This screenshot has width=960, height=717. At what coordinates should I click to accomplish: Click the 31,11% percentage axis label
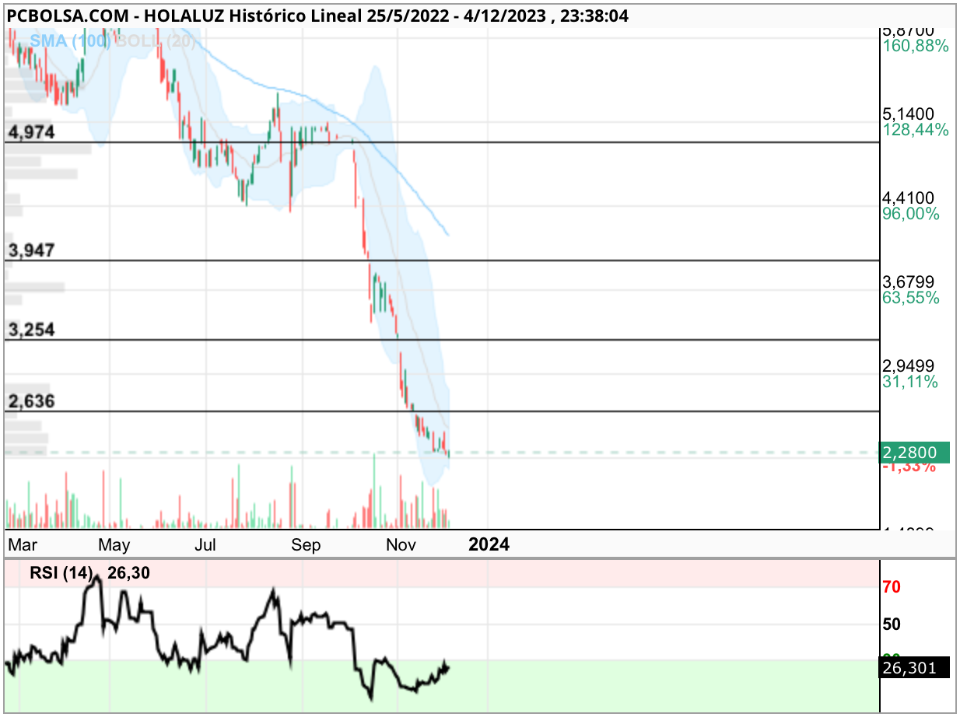pos(911,381)
